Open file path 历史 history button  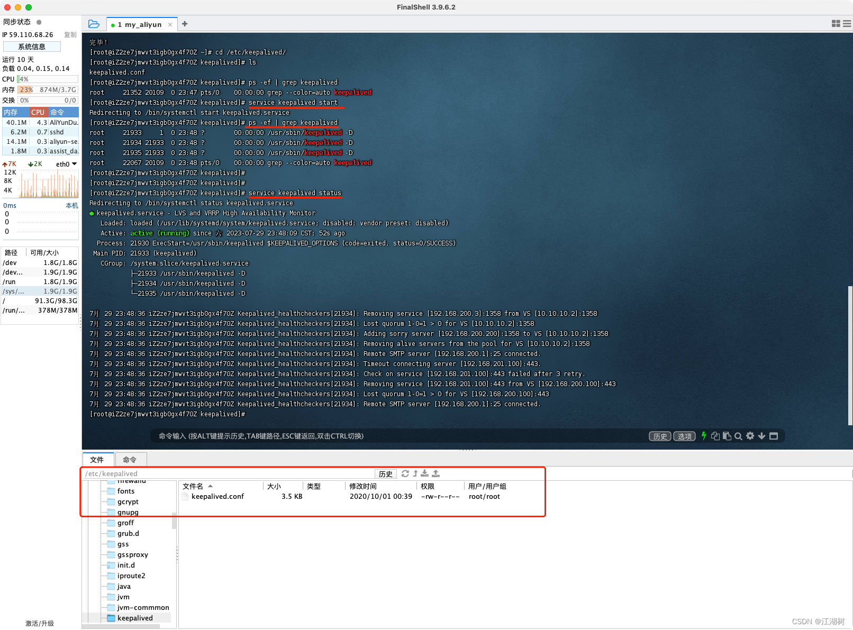click(386, 474)
